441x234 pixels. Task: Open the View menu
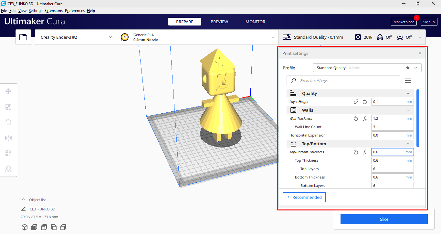(x=22, y=11)
